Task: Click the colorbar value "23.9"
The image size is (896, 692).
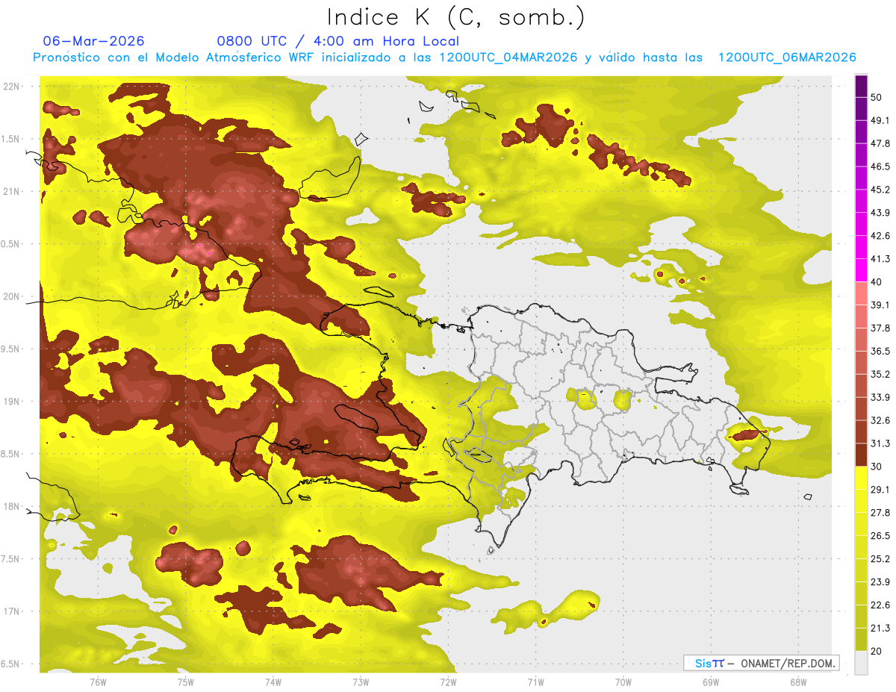Action: [x=880, y=582]
